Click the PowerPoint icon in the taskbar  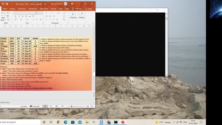coord(123,122)
